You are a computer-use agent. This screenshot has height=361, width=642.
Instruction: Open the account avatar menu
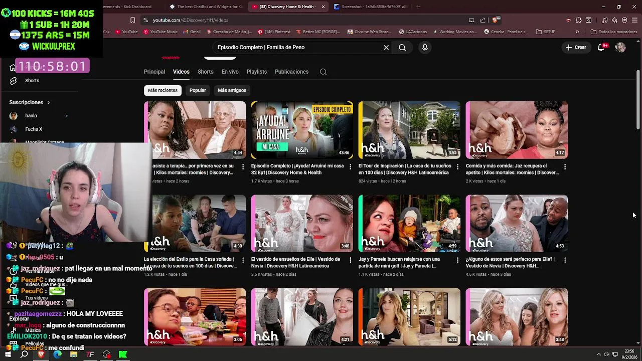(620, 47)
